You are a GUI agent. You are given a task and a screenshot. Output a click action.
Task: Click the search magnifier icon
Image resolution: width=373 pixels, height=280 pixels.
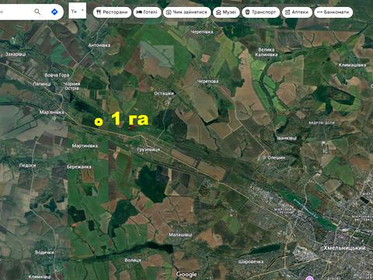point(37,12)
